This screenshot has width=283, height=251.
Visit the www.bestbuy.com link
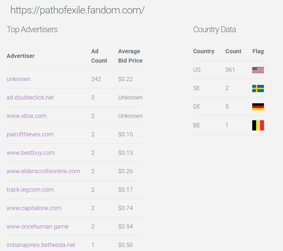tap(30, 153)
